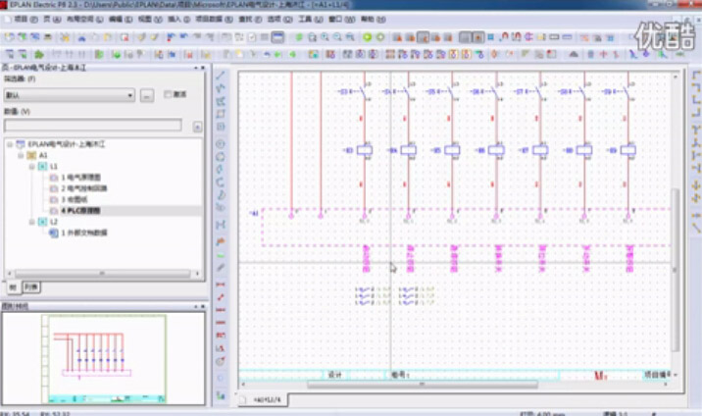
Task: Select the Rectangle drawing tool
Action: tap(221, 114)
